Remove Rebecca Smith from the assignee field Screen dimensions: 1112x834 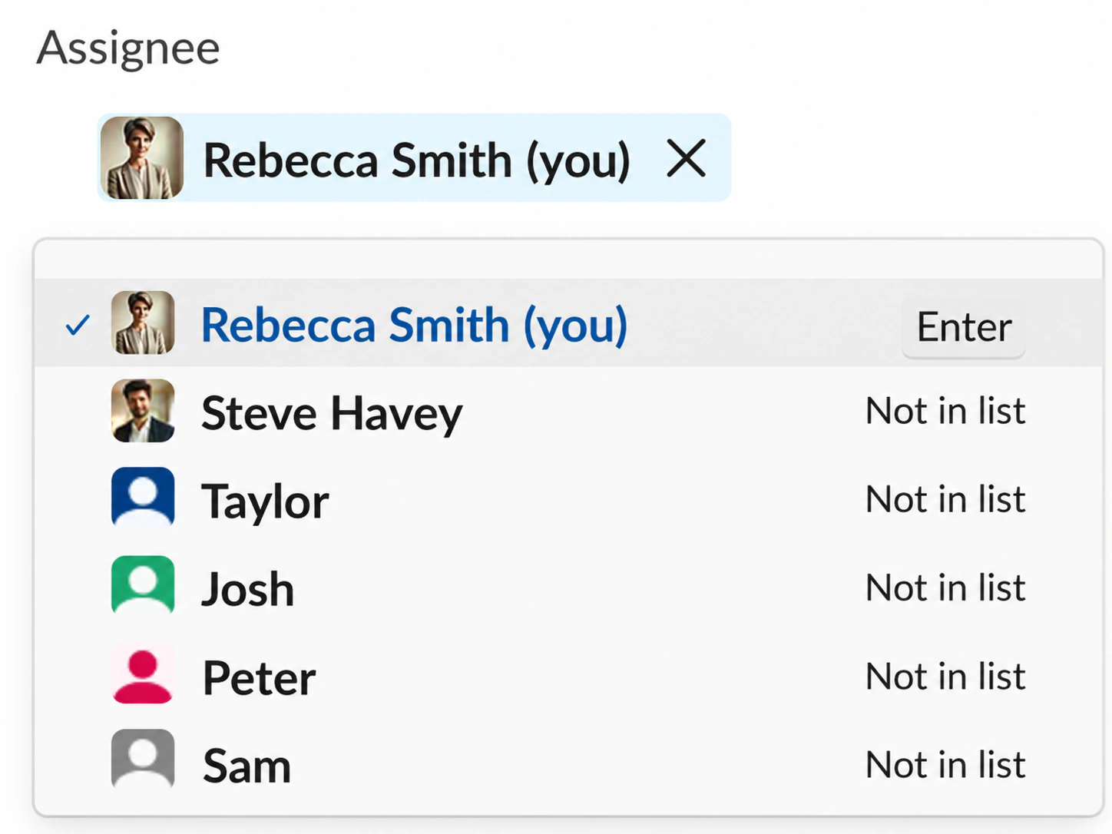pyautogui.click(x=686, y=159)
